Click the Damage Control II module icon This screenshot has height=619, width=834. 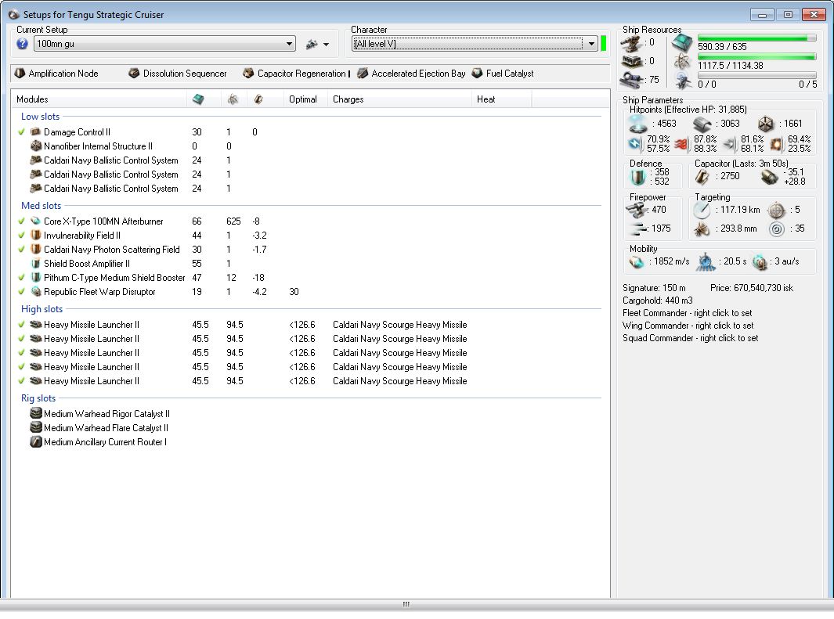pyautogui.click(x=35, y=132)
